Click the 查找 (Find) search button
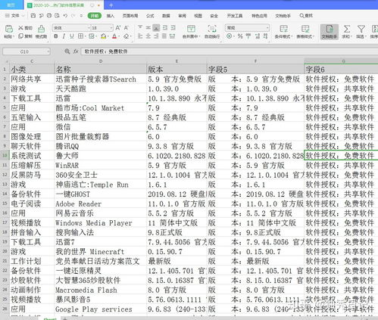Screen dimensions: 378x320 [306, 16]
